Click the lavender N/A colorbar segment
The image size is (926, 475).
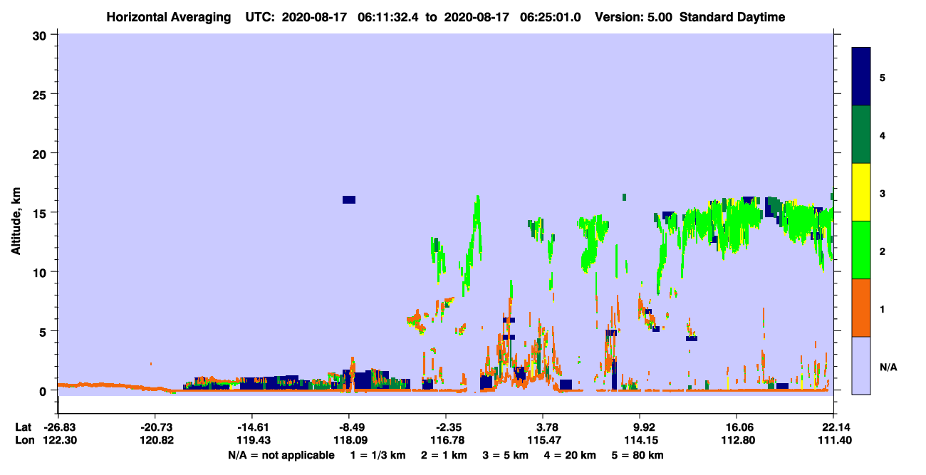[x=861, y=365]
